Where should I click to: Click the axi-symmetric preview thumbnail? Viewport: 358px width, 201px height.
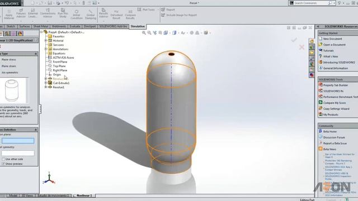[x=13, y=90]
